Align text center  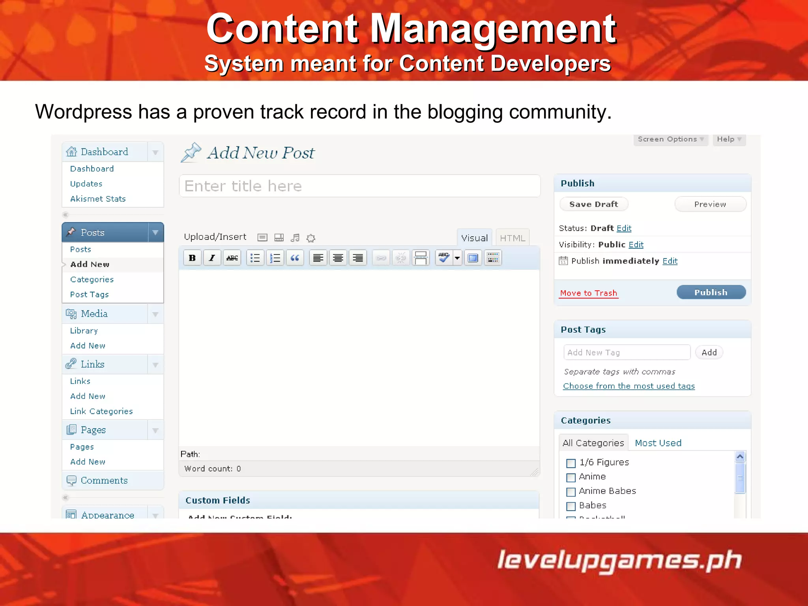[338, 258]
